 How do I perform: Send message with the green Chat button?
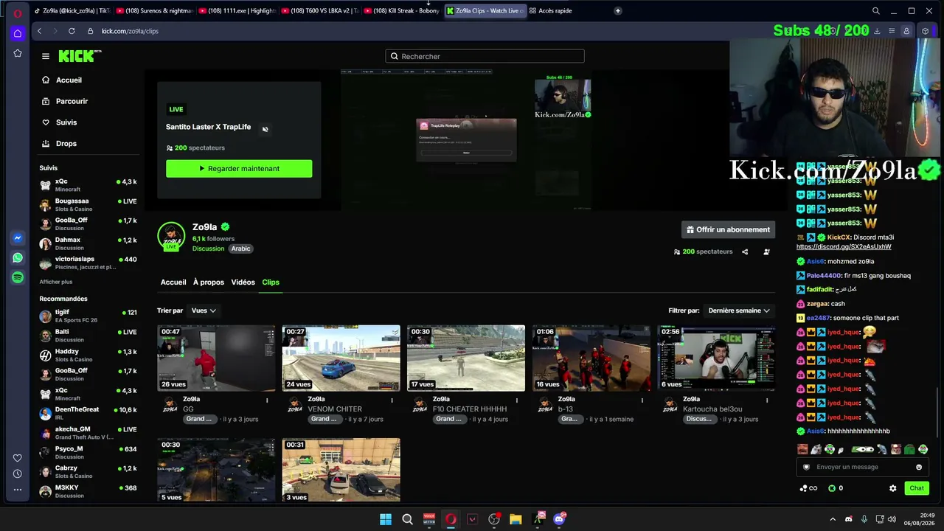coord(917,488)
